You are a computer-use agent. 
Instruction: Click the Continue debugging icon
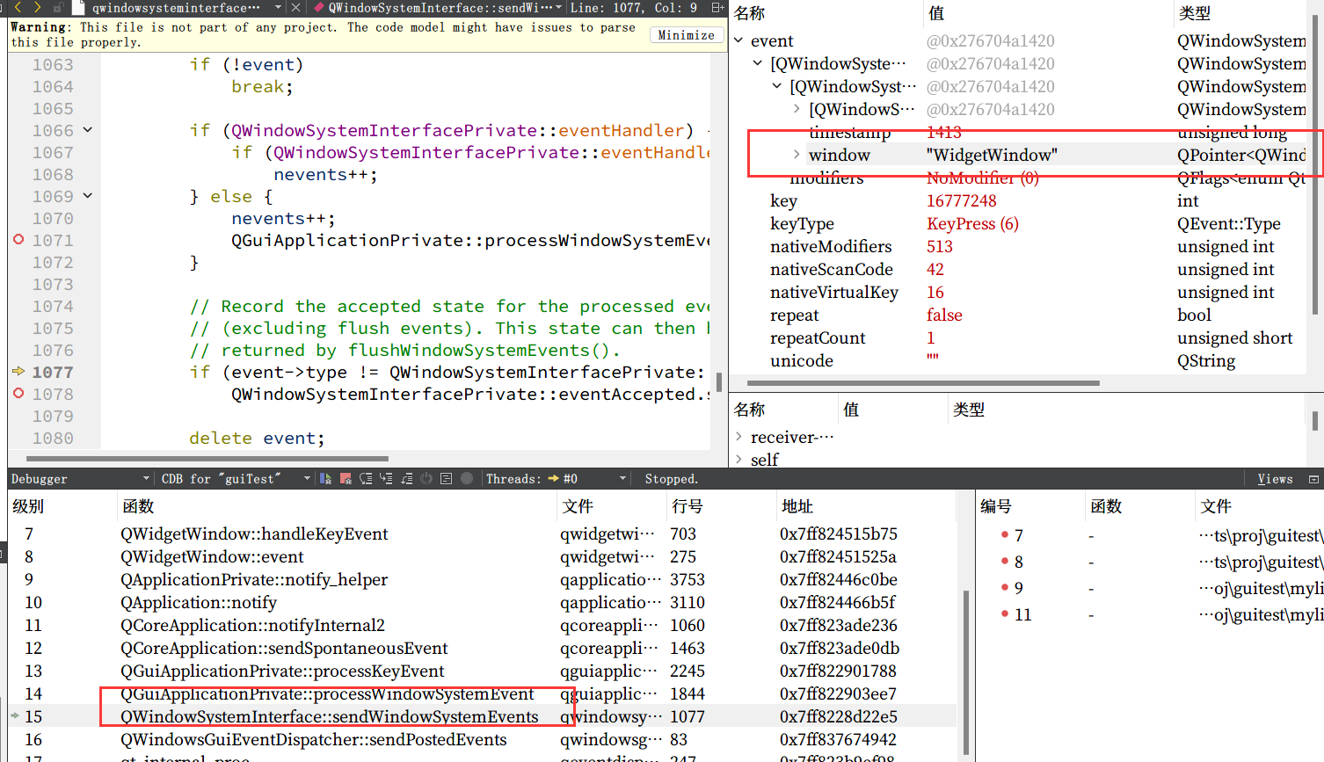[325, 478]
